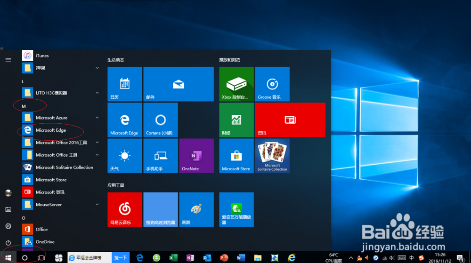Open Cortana circle on the taskbar
The image size is (471, 263).
[x=24, y=258]
